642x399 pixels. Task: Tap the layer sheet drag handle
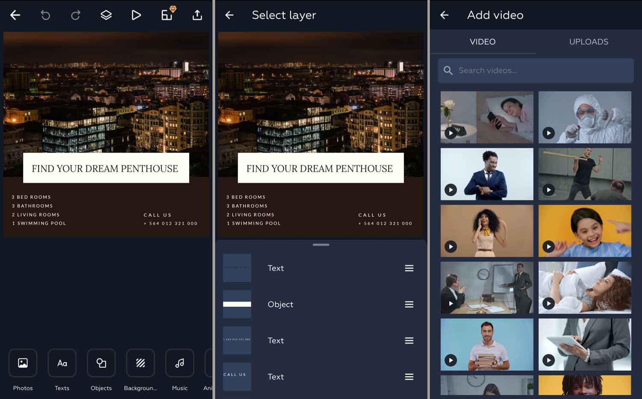point(321,245)
